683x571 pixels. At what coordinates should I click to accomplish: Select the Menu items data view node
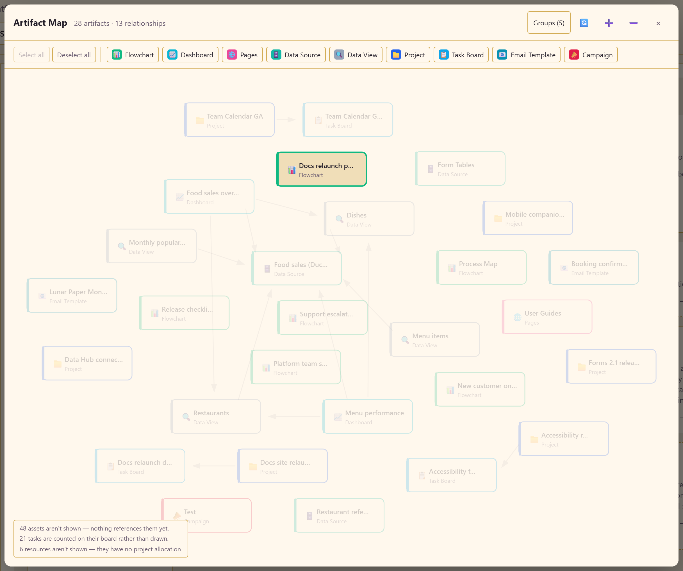(435, 340)
